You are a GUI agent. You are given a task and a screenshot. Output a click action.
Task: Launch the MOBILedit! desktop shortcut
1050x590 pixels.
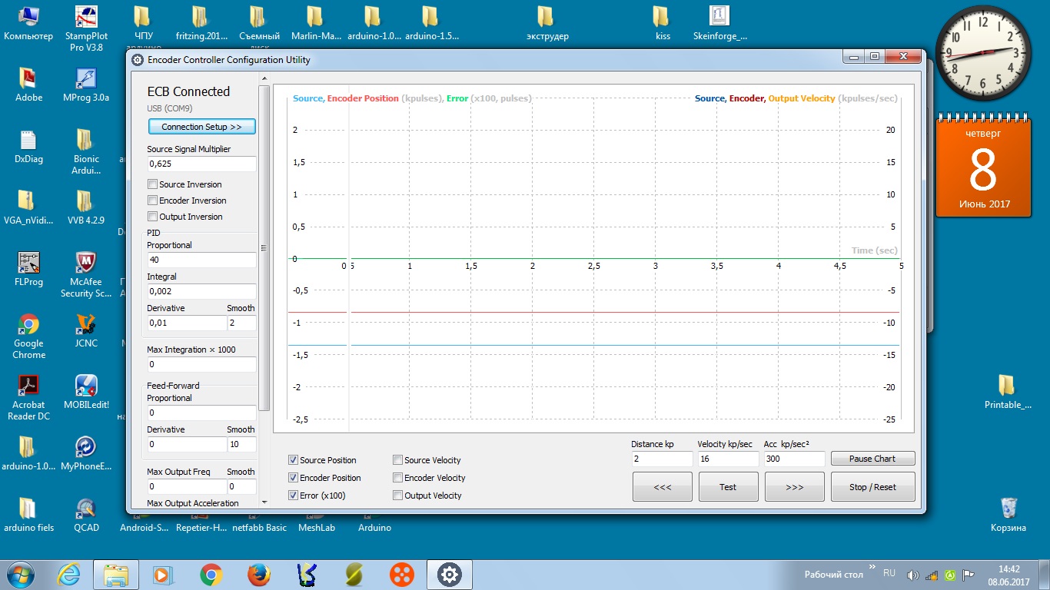pyautogui.click(x=86, y=392)
